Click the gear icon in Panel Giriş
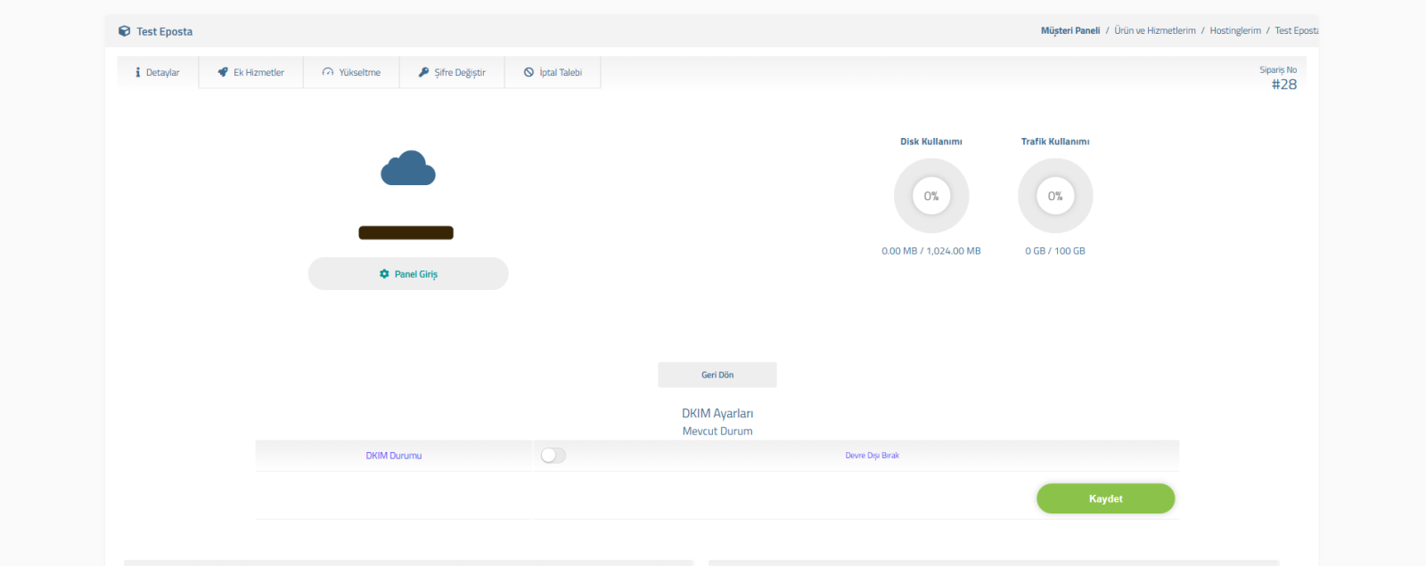This screenshot has width=1426, height=566. (x=384, y=274)
